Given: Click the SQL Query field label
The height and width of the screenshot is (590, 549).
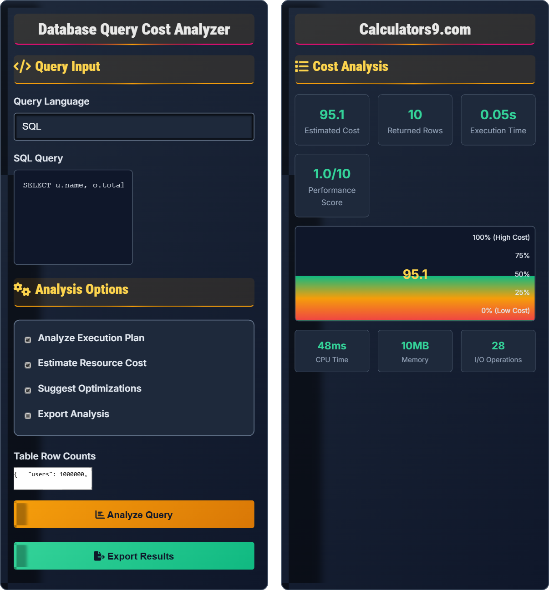Looking at the screenshot, I should [38, 158].
